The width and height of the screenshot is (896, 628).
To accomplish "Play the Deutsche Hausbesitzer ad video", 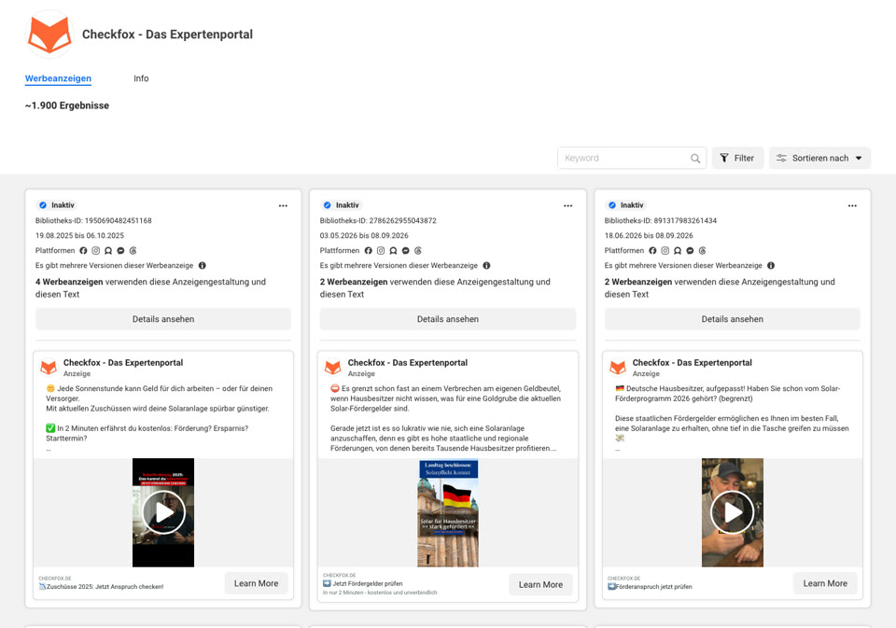I will pos(732,512).
